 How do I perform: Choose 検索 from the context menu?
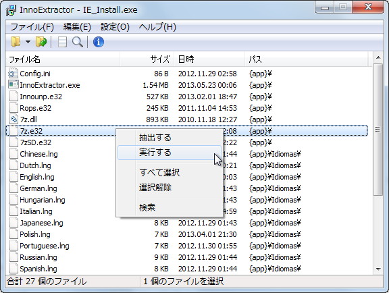click(x=170, y=207)
